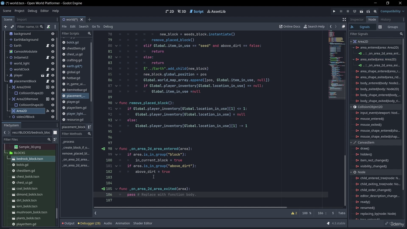Select dirt_bolck.tscn in the FileSystem list
The width and height of the screenshot is (407, 229).
(x=26, y=200)
